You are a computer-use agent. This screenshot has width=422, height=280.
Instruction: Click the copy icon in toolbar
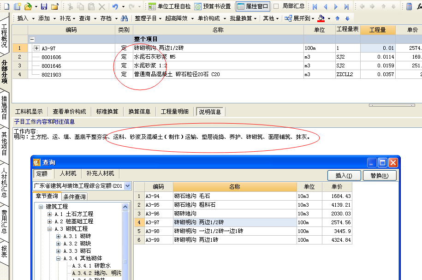coord(80,6)
